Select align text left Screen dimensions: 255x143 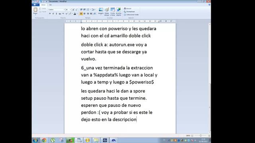click(81, 14)
